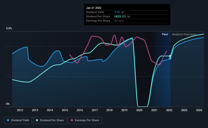Viewport: 208px width, 128px height.
Task: Click the teal Dividend Per Share marker at 2022
Action: (170, 56)
